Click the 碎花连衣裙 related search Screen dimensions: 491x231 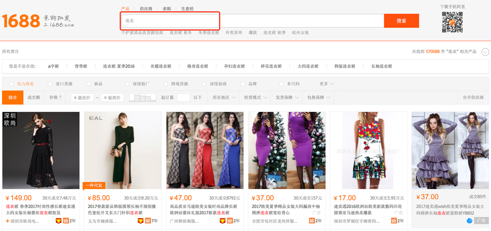tap(271, 66)
